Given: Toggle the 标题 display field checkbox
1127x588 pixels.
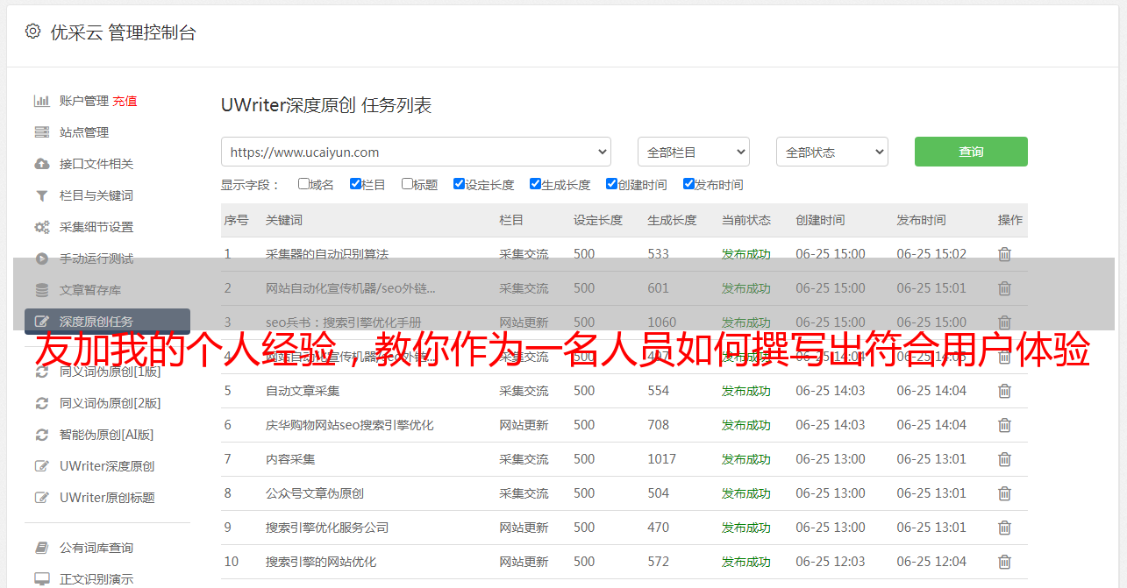Looking at the screenshot, I should tap(407, 184).
